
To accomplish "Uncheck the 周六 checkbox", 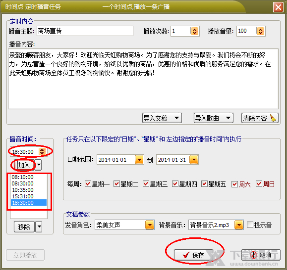I will coord(234,184).
